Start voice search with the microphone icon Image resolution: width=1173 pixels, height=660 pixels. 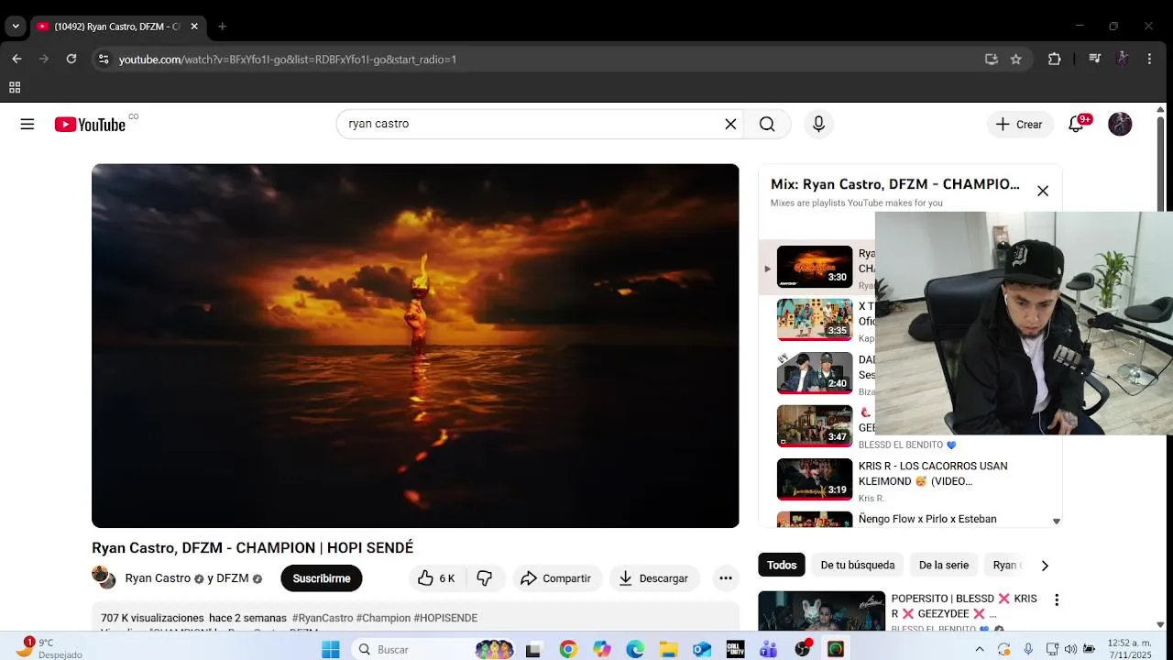(818, 124)
